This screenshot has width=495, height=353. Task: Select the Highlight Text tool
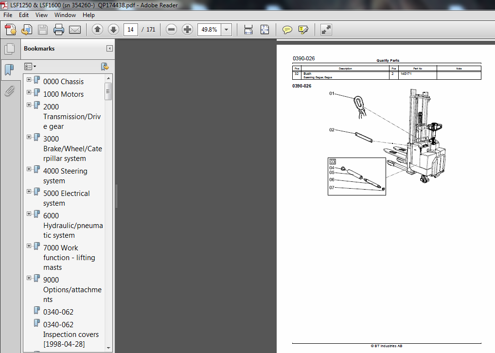[x=303, y=30]
